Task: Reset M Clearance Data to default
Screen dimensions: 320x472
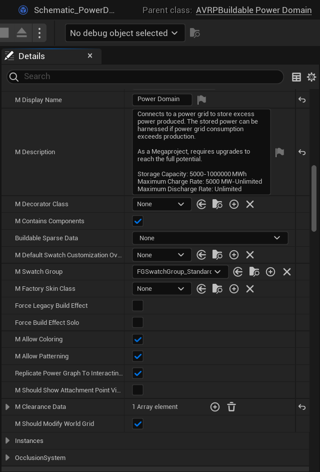Action: point(302,407)
